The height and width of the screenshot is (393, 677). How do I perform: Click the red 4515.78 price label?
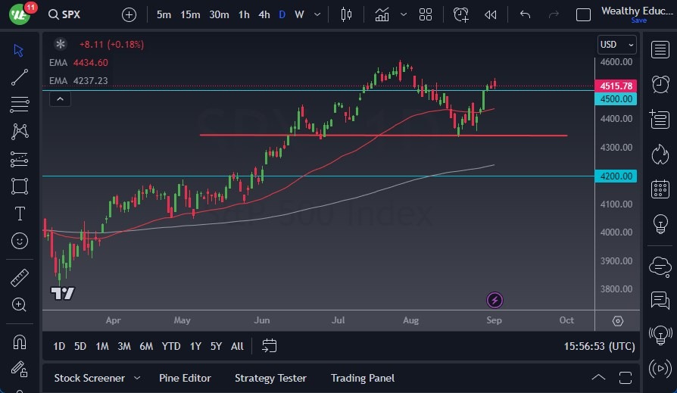pos(616,86)
